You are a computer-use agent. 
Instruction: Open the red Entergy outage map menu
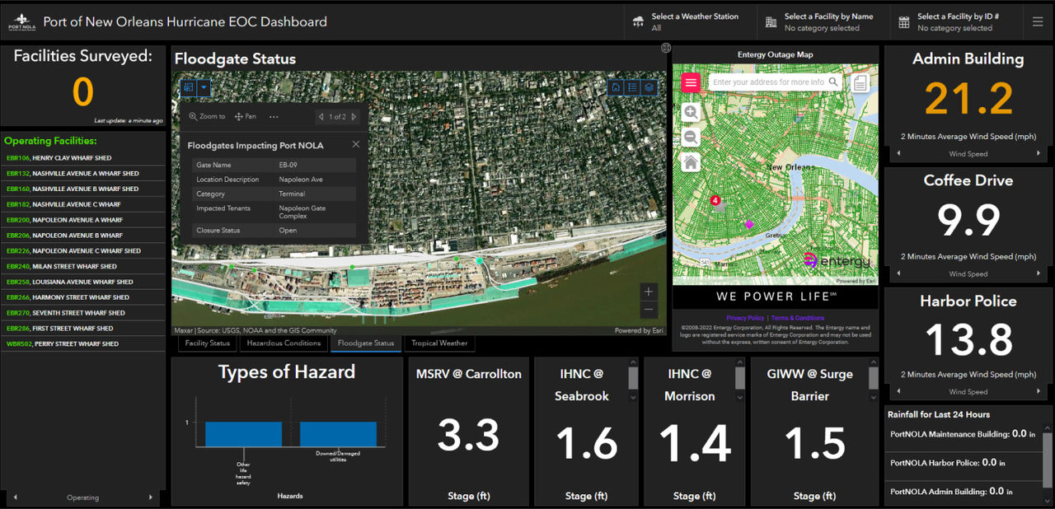click(x=691, y=82)
